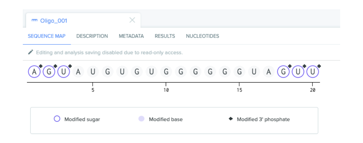Switch to the DESCRIPTION tab
The height and width of the screenshot is (143, 363).
92,36
